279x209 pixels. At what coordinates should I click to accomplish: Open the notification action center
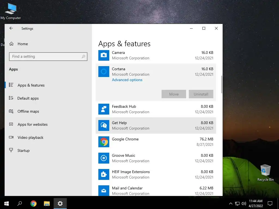[x=270, y=204]
